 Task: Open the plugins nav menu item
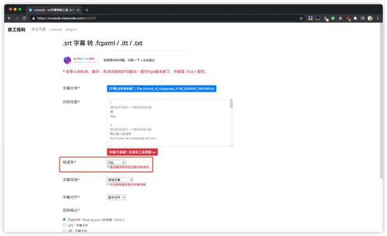pyautogui.click(x=71, y=29)
